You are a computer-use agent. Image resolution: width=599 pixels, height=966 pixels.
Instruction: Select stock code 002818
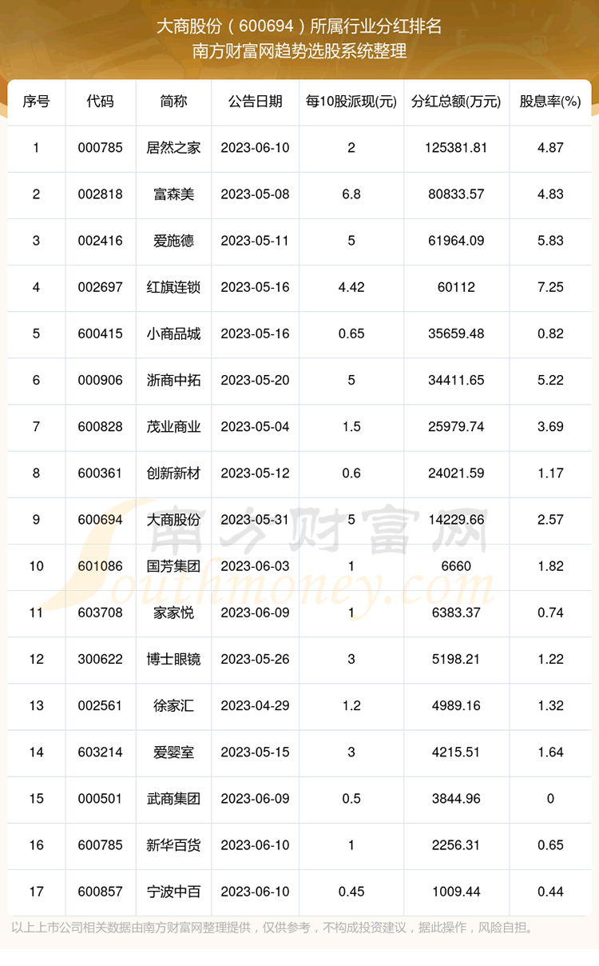click(101, 194)
